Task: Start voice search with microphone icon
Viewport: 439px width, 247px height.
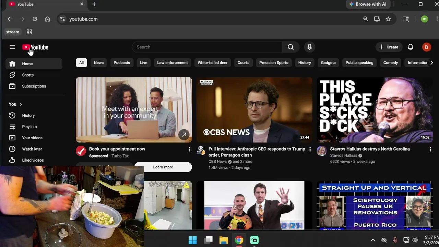Action: coord(309,47)
